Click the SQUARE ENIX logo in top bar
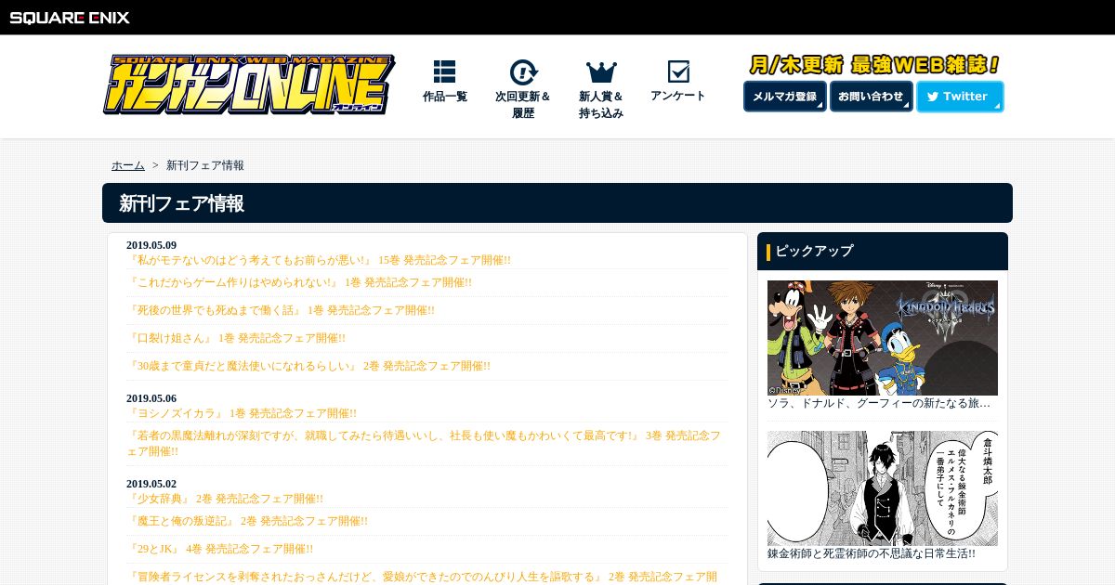The width and height of the screenshot is (1115, 585). tap(70, 17)
